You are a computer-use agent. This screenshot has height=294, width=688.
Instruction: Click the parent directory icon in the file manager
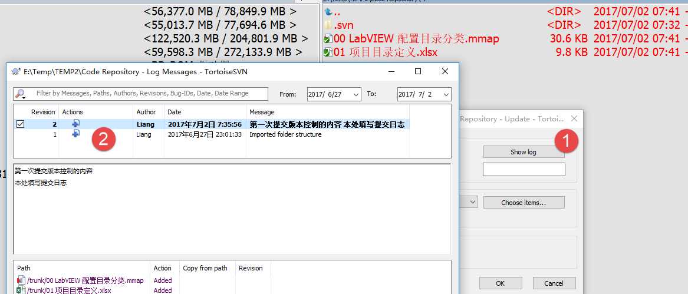point(328,12)
